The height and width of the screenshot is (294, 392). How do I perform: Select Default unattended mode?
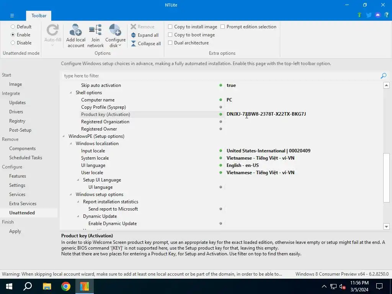[x=21, y=26]
